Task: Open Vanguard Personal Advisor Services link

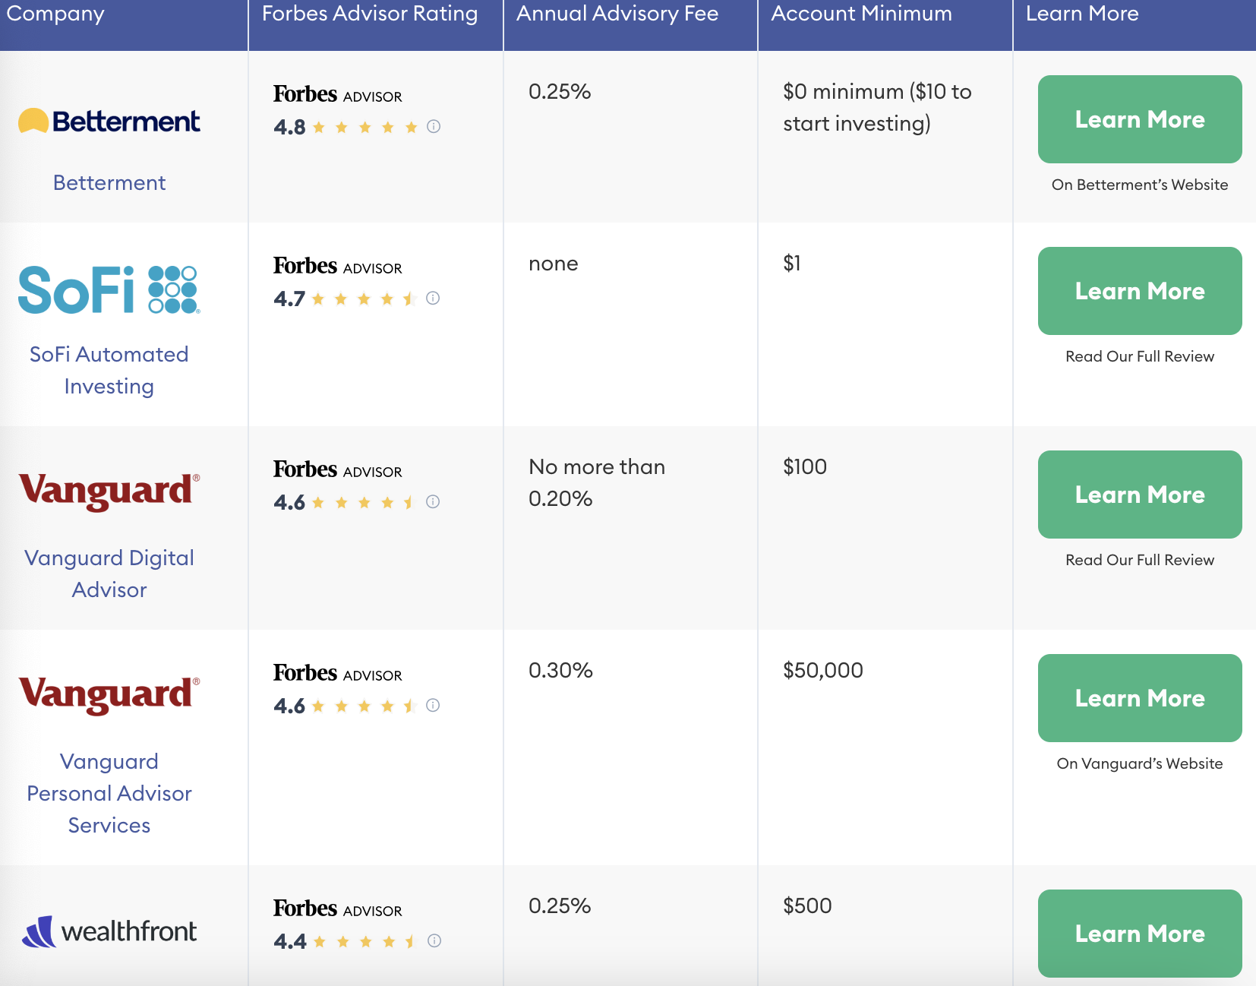Action: pos(109,793)
